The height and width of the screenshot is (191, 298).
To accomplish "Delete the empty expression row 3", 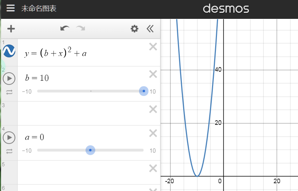I will [x=153, y=109].
